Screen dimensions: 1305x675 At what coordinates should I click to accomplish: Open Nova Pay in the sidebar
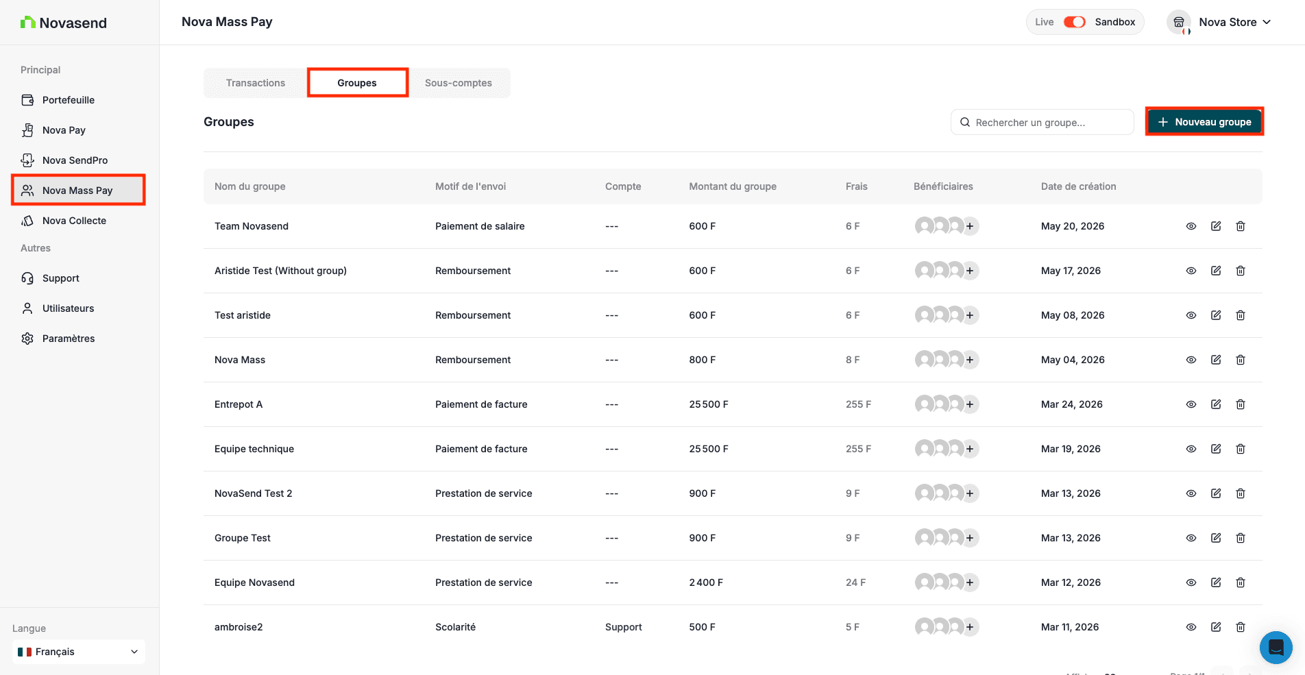79,130
